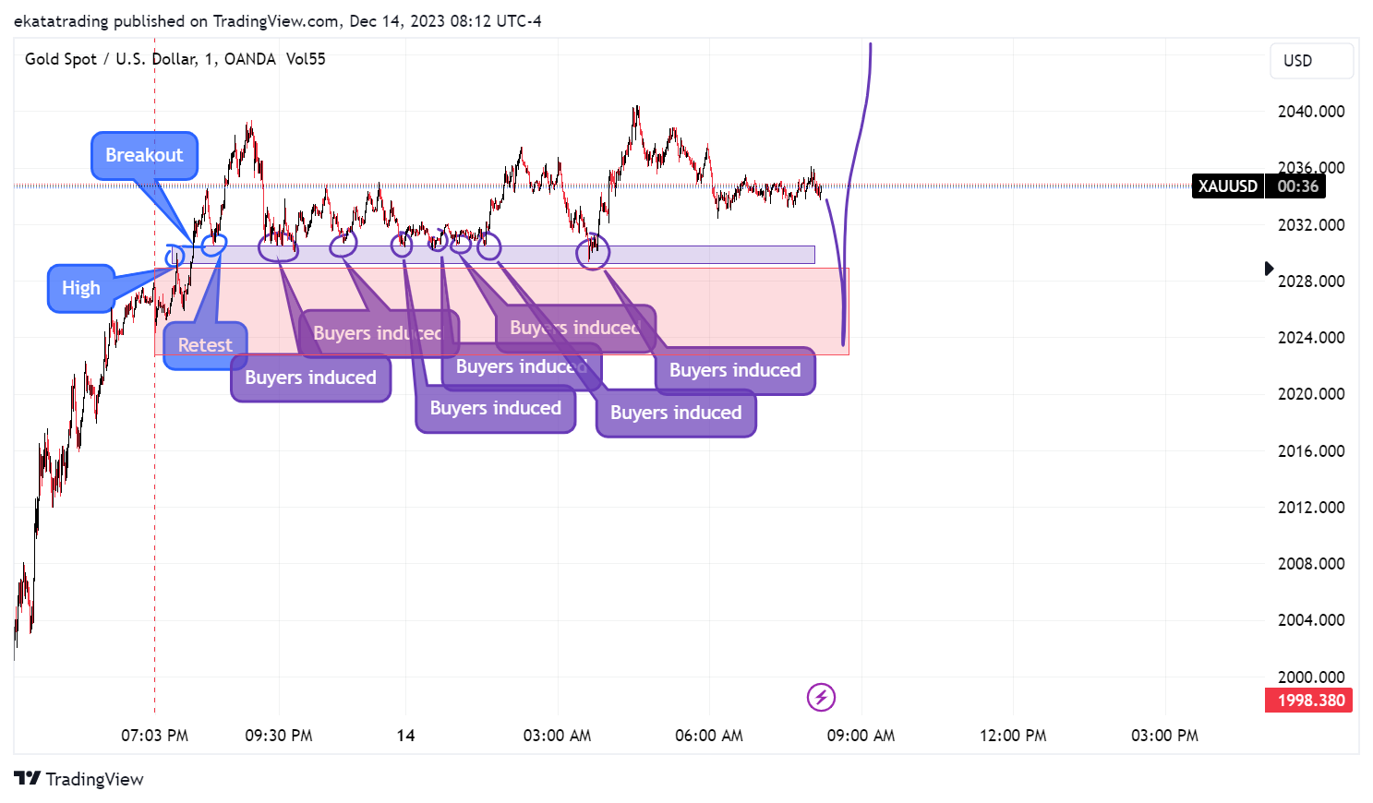This screenshot has height=803, width=1373.
Task: Click the 03:00 AM time axis label
Action: (x=557, y=736)
